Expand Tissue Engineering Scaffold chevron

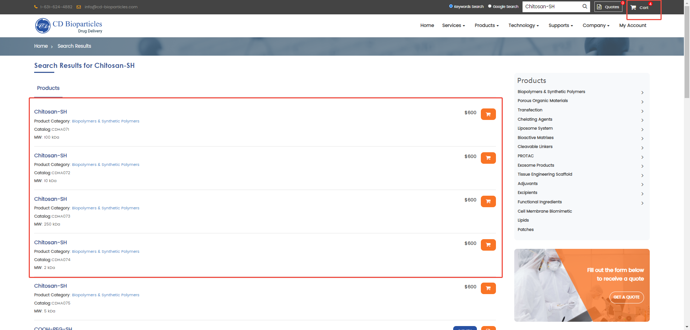pos(642,176)
